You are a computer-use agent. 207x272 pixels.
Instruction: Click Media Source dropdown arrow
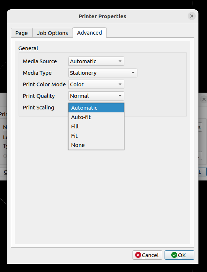[120, 61]
